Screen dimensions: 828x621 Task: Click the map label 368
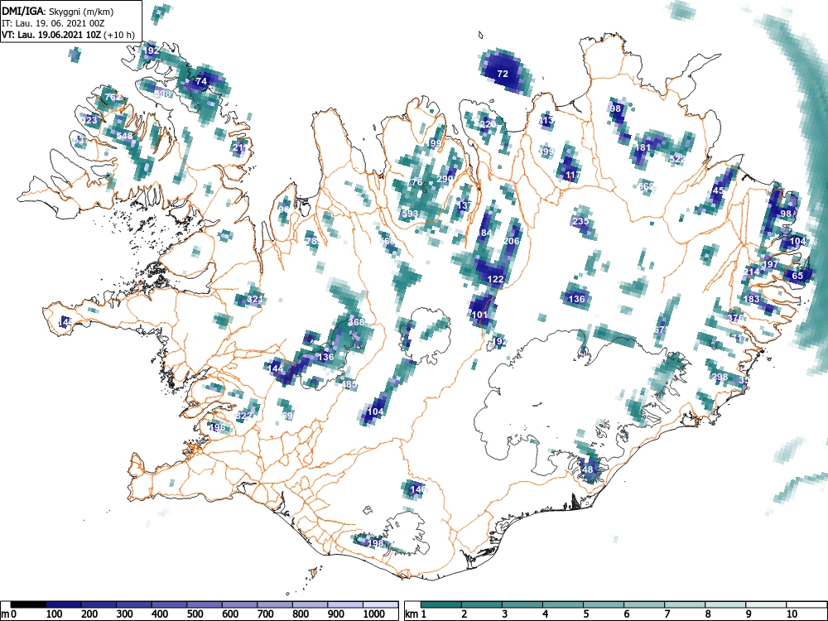(x=356, y=322)
